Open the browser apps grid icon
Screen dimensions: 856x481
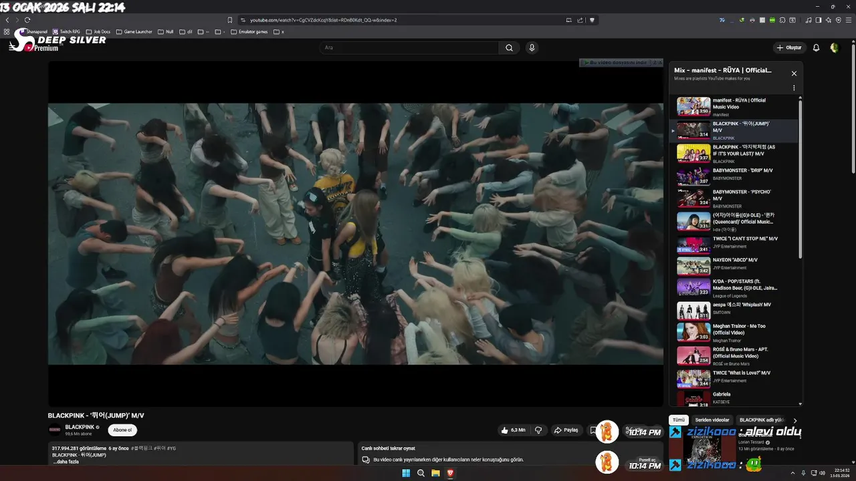7,31
